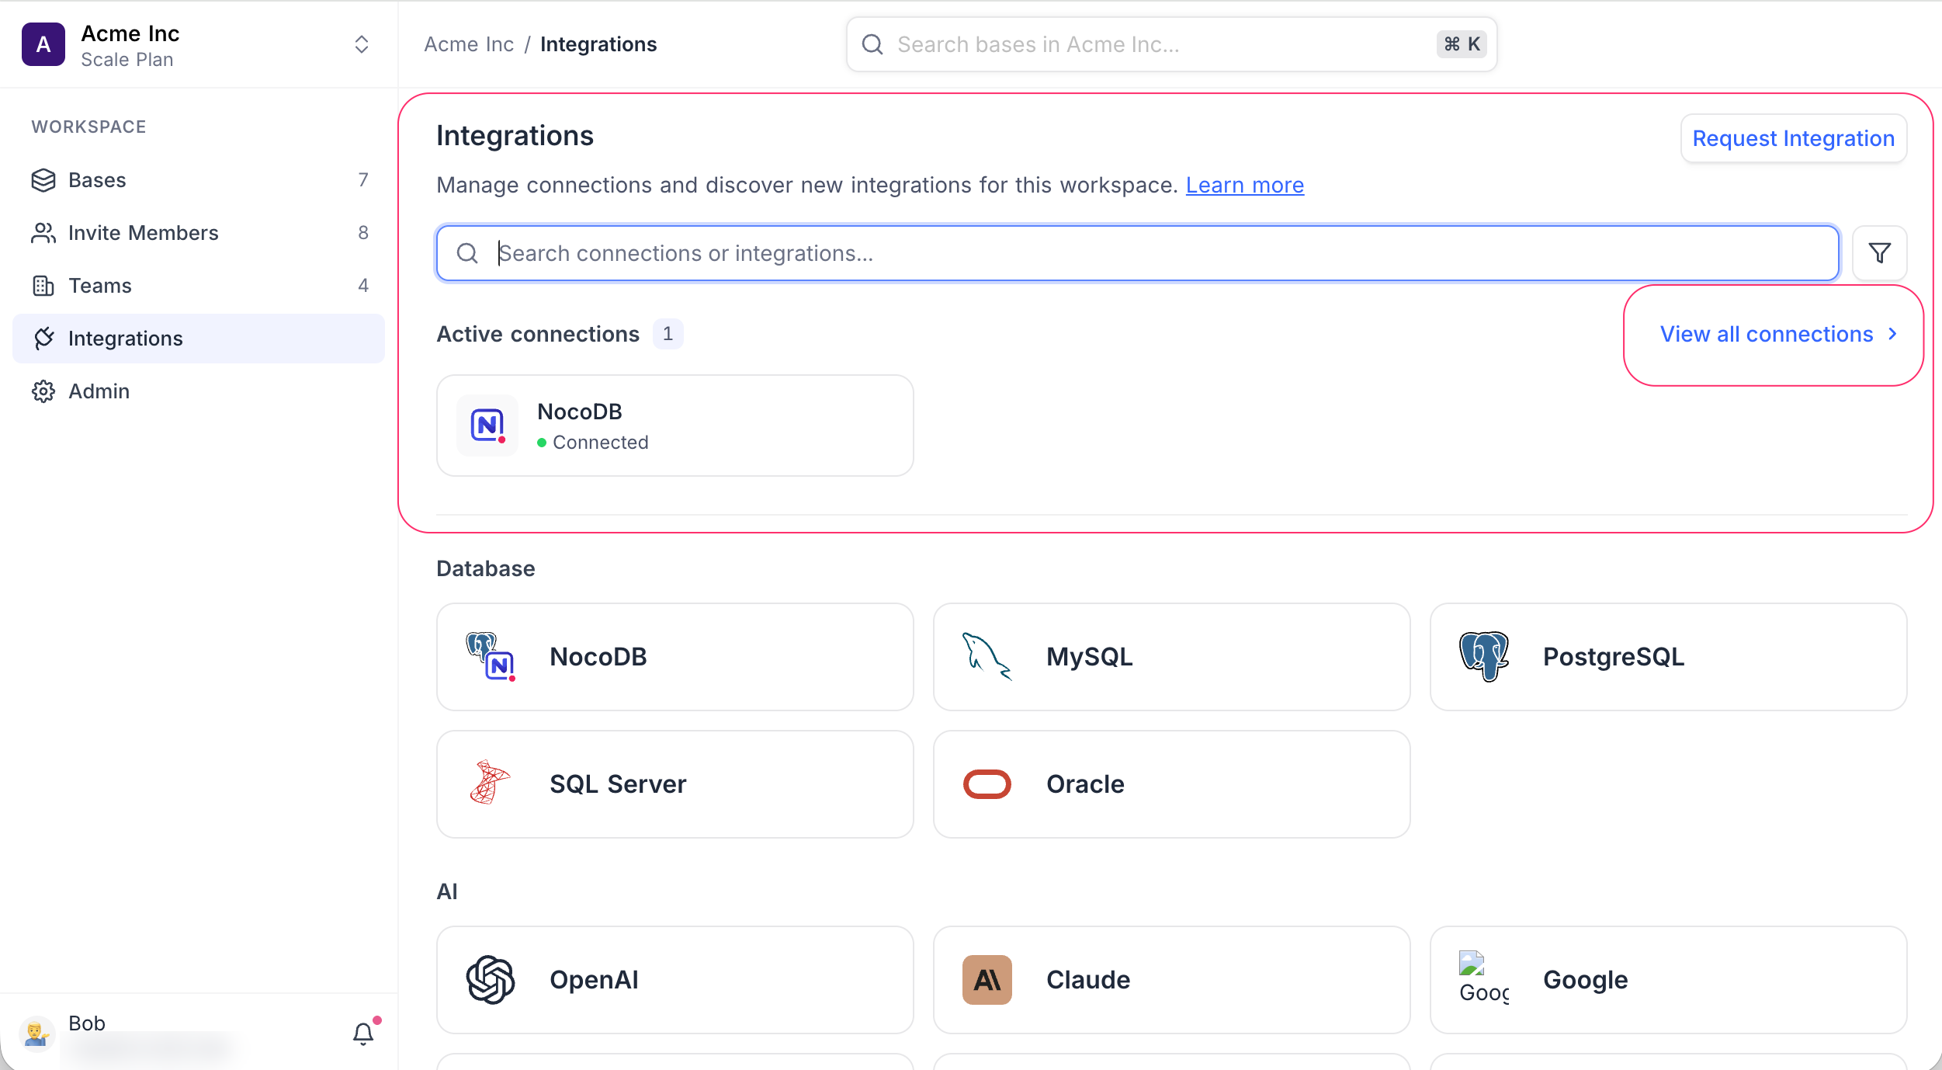The width and height of the screenshot is (1942, 1070).
Task: Click the Bob user name
Action: 87,1023
